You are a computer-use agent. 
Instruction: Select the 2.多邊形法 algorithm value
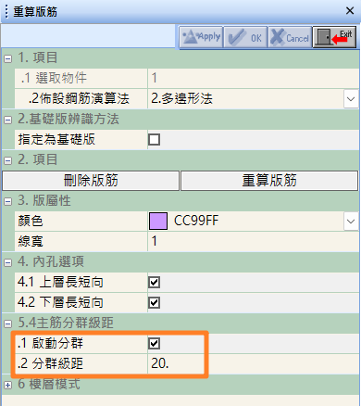[182, 99]
